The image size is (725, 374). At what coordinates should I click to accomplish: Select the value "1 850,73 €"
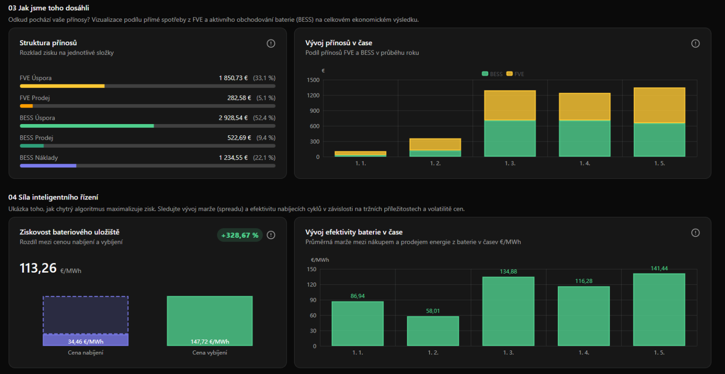click(x=234, y=78)
